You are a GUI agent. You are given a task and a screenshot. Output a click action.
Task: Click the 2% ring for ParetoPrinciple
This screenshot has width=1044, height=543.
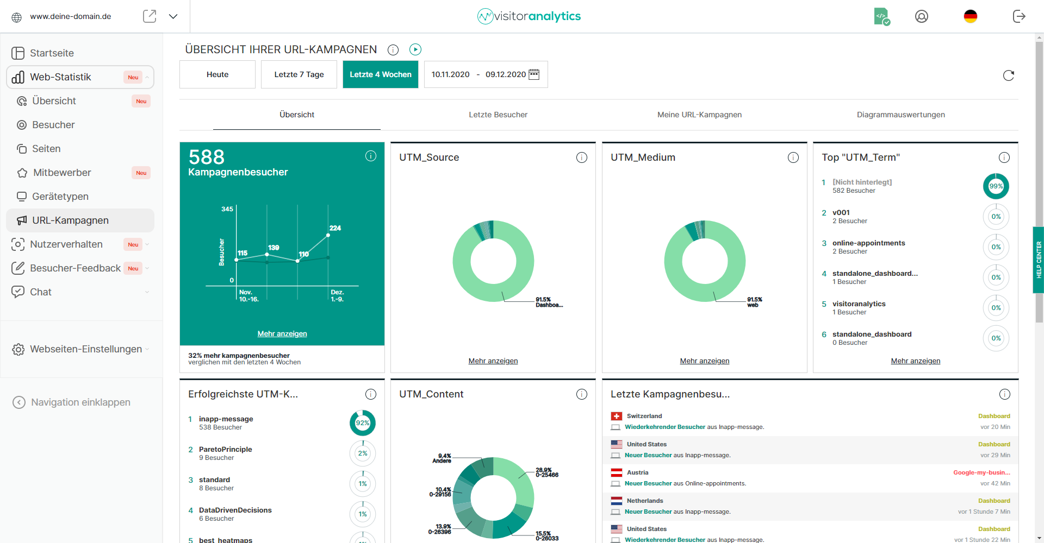(x=363, y=453)
